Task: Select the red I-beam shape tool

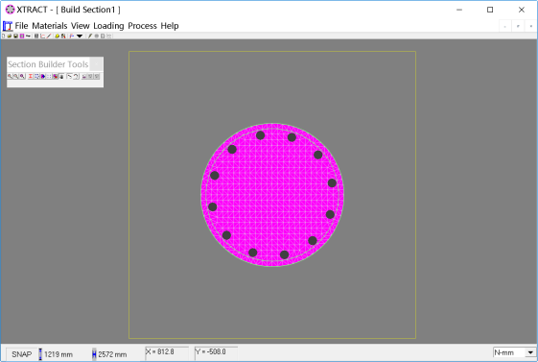Action: tap(31, 76)
